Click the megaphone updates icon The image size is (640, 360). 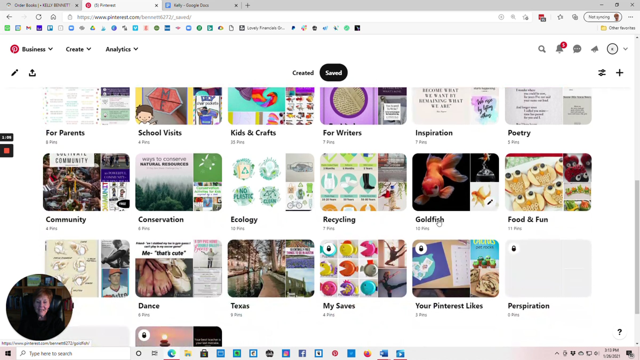pos(594,49)
